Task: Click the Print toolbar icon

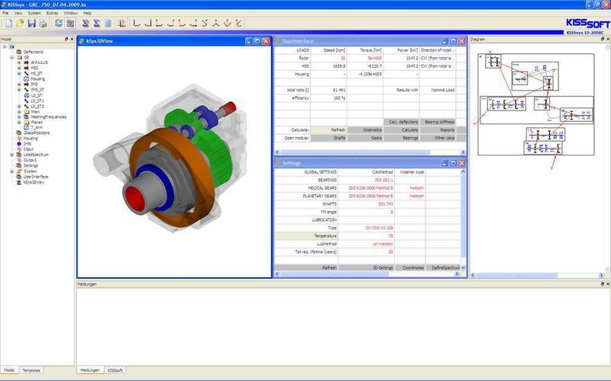Action: (x=43, y=24)
